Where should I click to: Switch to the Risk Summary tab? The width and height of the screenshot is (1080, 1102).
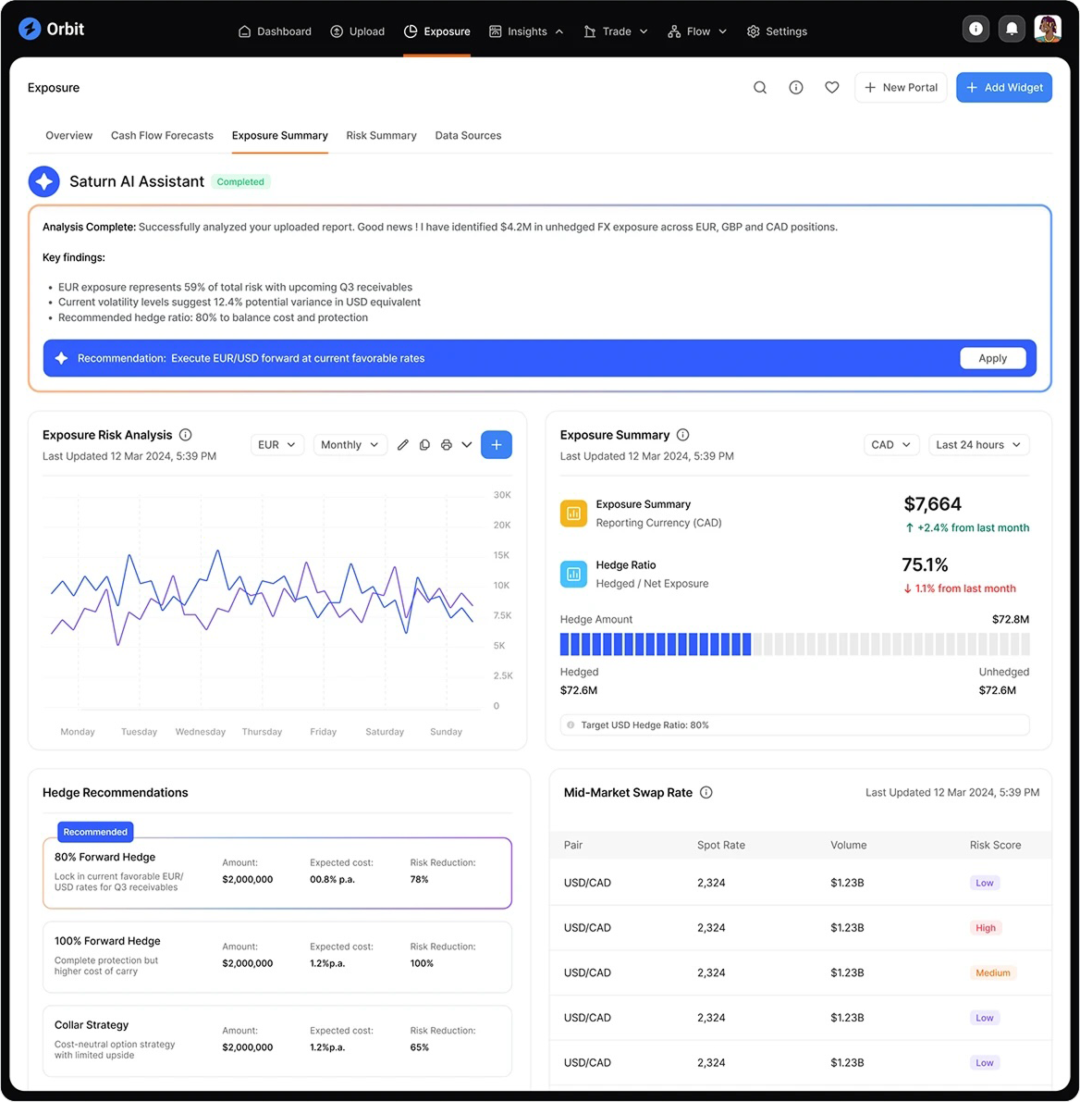click(381, 136)
